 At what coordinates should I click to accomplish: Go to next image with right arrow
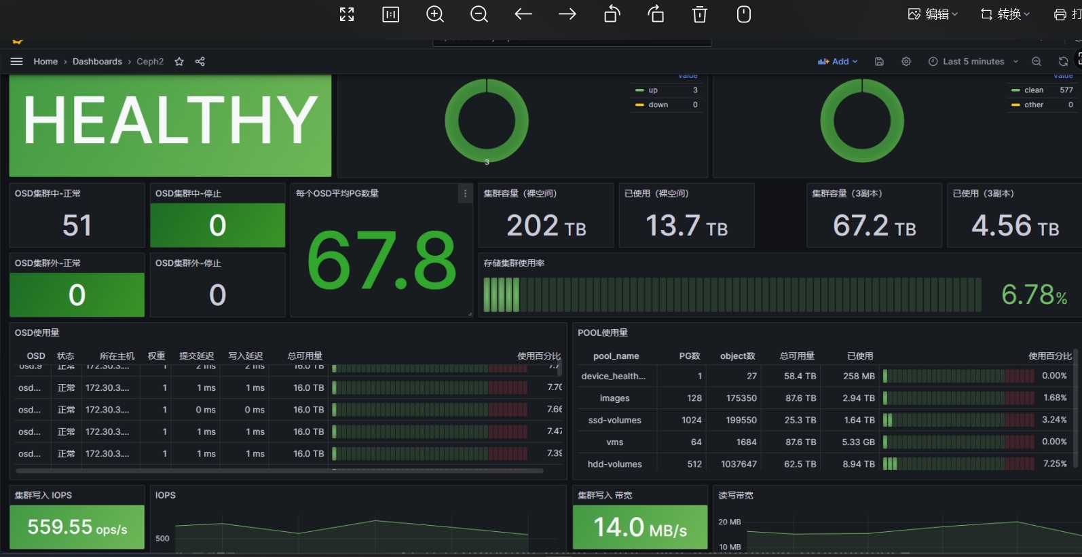coord(567,14)
